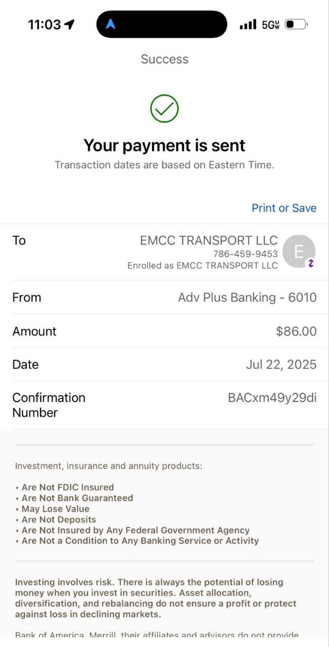329x647 pixels.
Task: Tap the recipient phone number 786-459-9453
Action: click(x=245, y=254)
